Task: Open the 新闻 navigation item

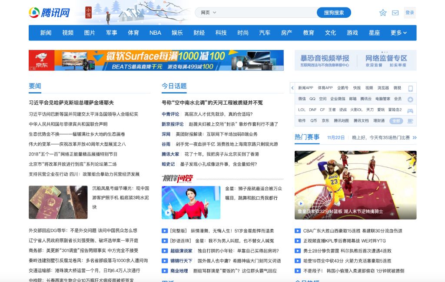Action: tap(46, 33)
